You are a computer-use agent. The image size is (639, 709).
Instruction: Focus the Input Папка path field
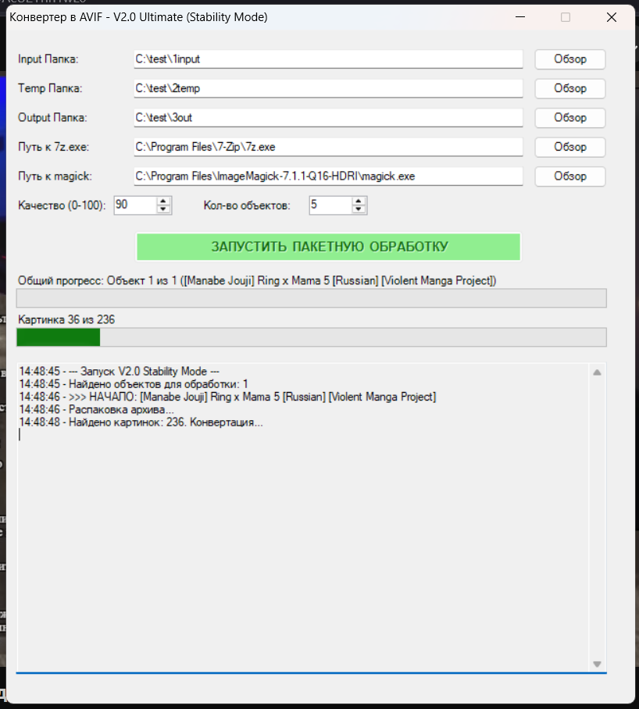click(327, 59)
